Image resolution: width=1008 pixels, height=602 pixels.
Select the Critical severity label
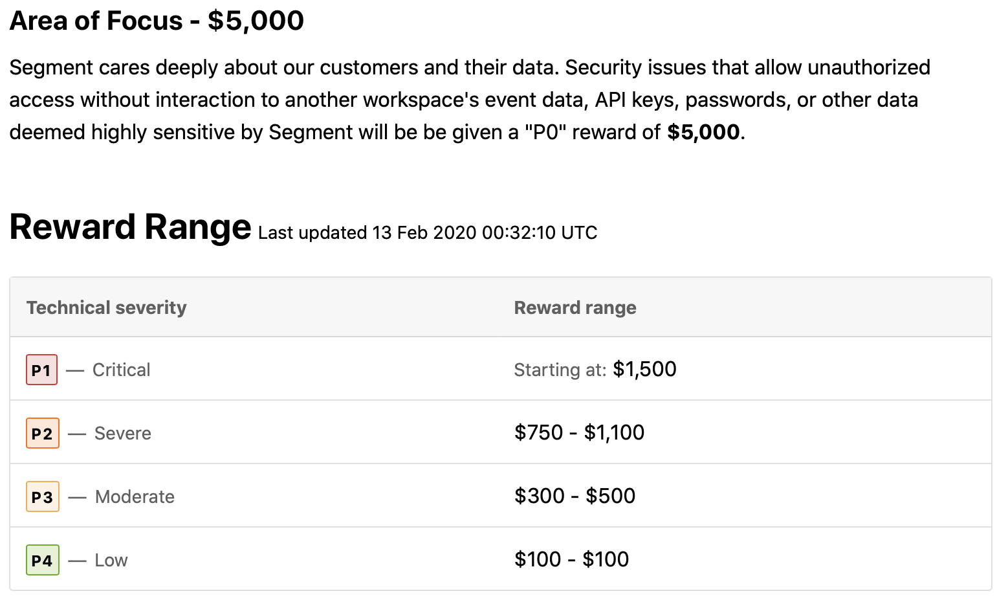pos(121,370)
